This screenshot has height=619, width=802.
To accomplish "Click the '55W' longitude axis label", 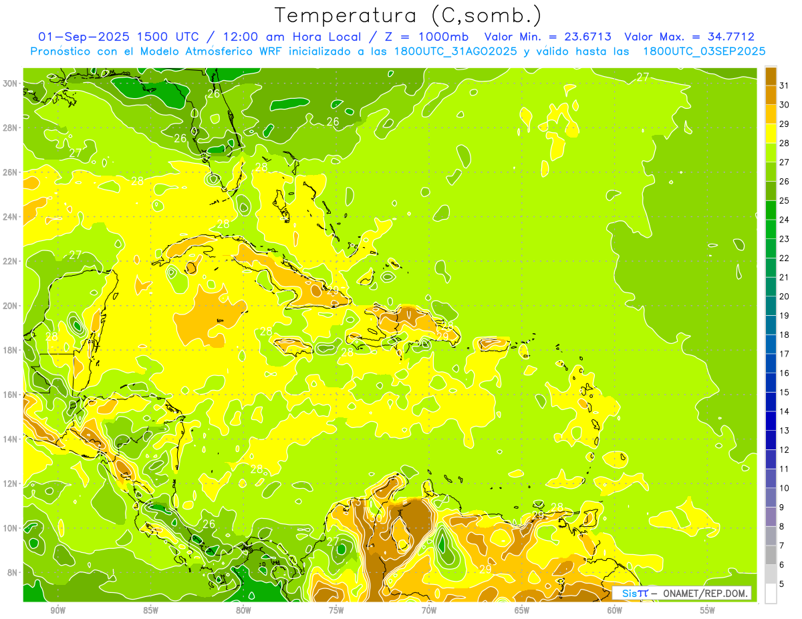I will pos(708,610).
